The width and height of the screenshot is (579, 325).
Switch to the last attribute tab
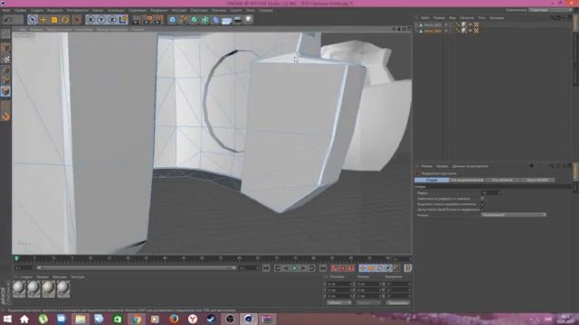(536, 181)
